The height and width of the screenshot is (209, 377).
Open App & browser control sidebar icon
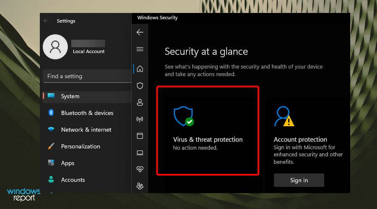coord(140,136)
